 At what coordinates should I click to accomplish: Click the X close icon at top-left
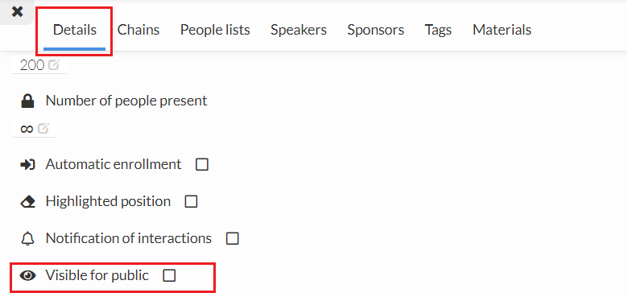click(x=17, y=11)
